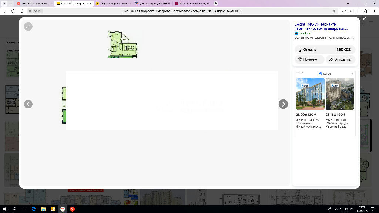Image resolution: width=379 pixels, height=213 pixels.
Task: Select the 1-room floor plan thumbnail
Action: coord(123,44)
